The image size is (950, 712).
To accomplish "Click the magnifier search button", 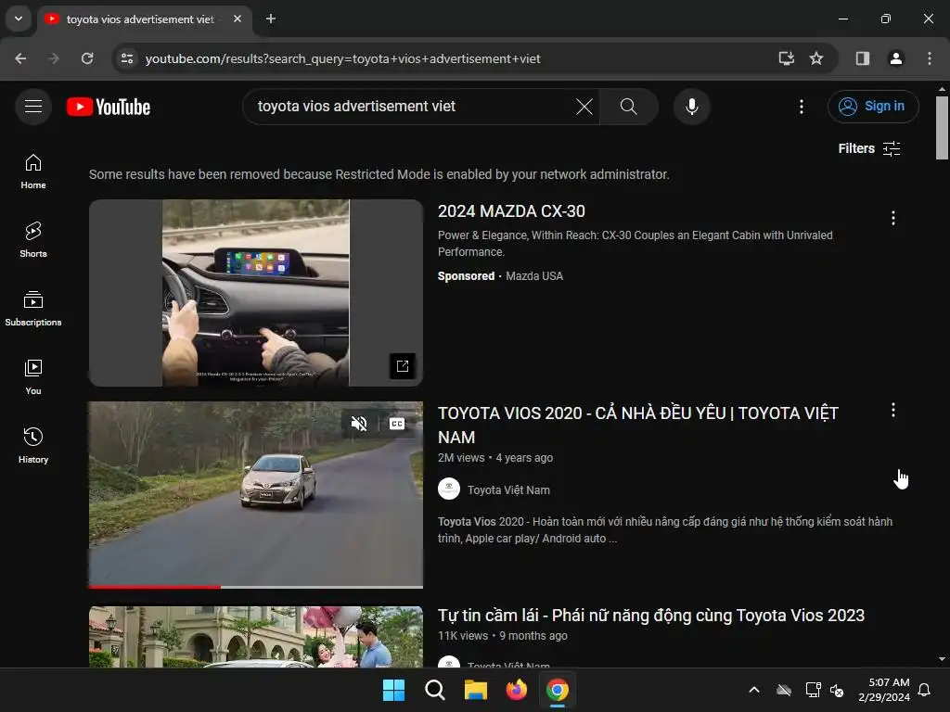I will (628, 107).
